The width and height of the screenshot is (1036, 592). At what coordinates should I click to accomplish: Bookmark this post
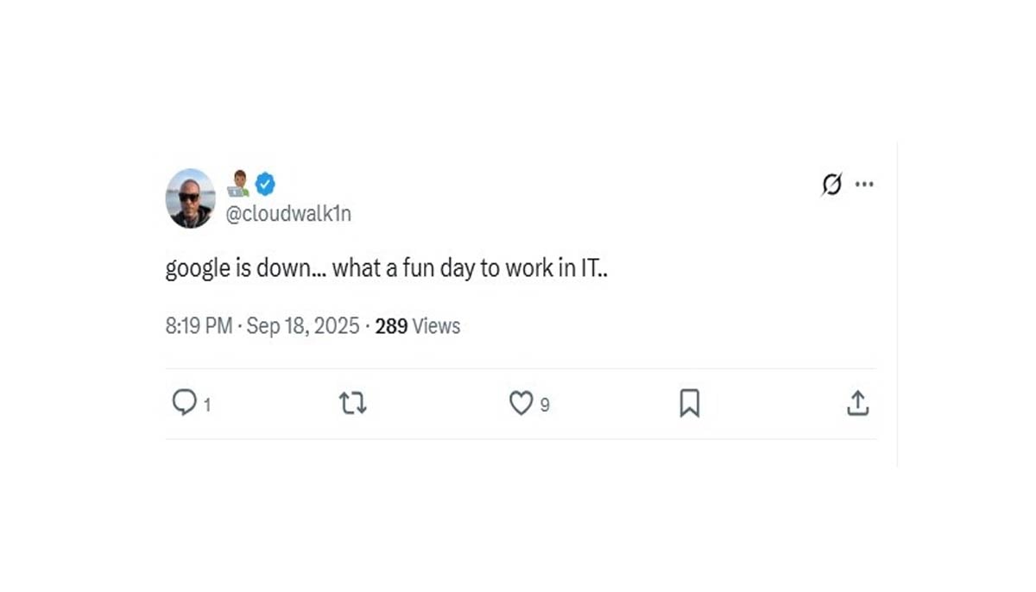coord(689,403)
